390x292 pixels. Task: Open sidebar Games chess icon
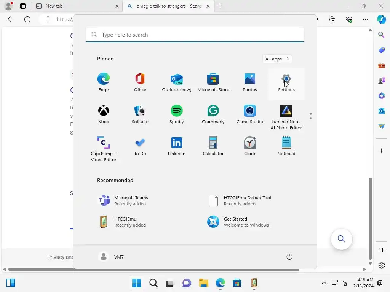(381, 81)
